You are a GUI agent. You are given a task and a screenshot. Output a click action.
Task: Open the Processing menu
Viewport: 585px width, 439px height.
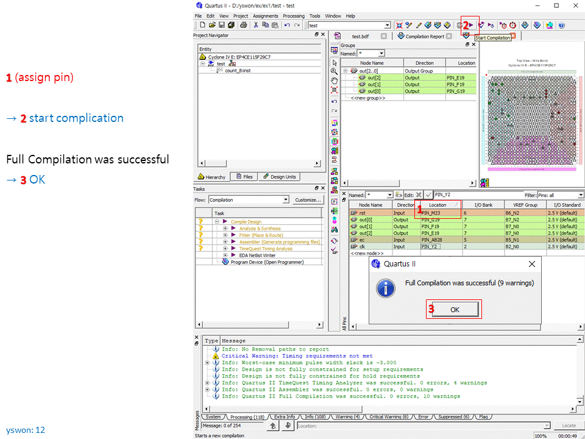(294, 16)
